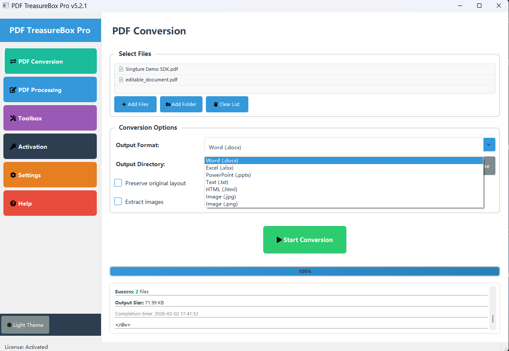This screenshot has width=509, height=351.
Task: Select the HTML (.html) option
Action: click(221, 189)
